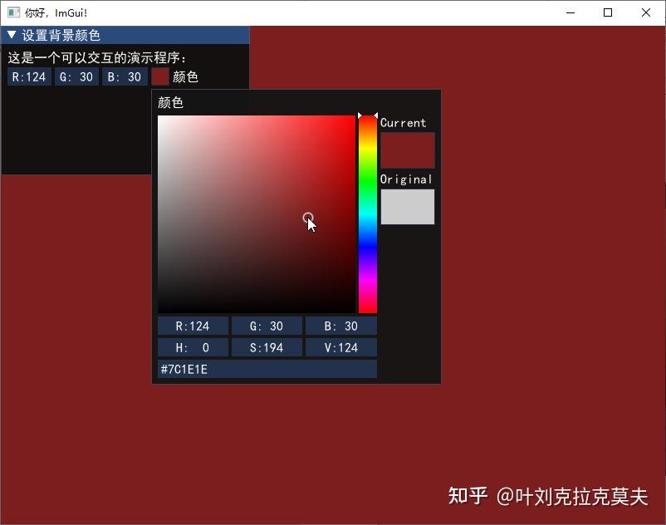The height and width of the screenshot is (525, 666).
Task: Adjust the S:194 saturation field
Action: click(x=267, y=347)
